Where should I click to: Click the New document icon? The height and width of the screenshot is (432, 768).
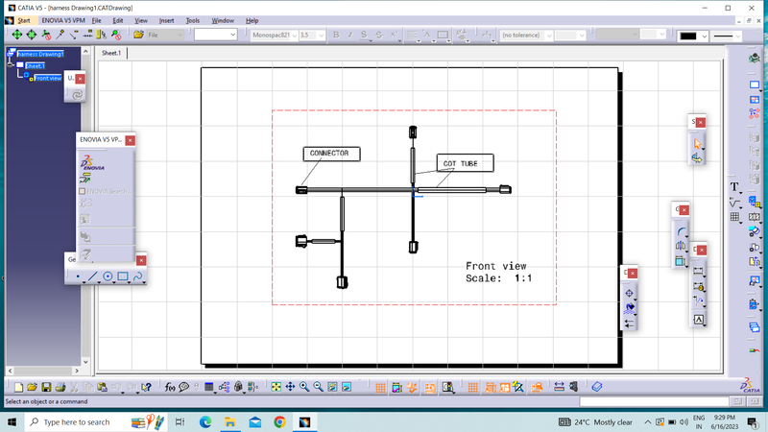pyautogui.click(x=18, y=387)
